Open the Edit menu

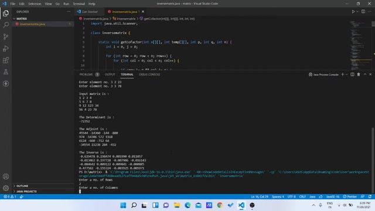pos(22,4)
